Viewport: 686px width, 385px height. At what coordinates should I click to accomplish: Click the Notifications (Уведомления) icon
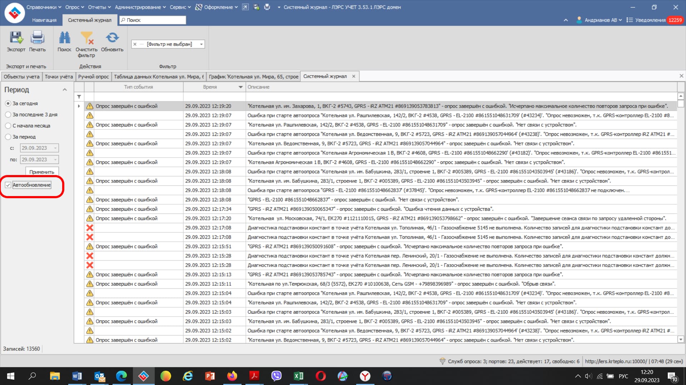(630, 20)
